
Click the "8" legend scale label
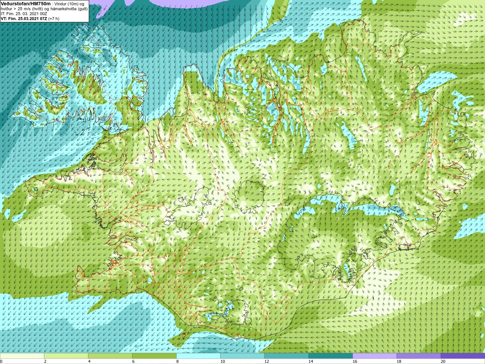point(177,361)
